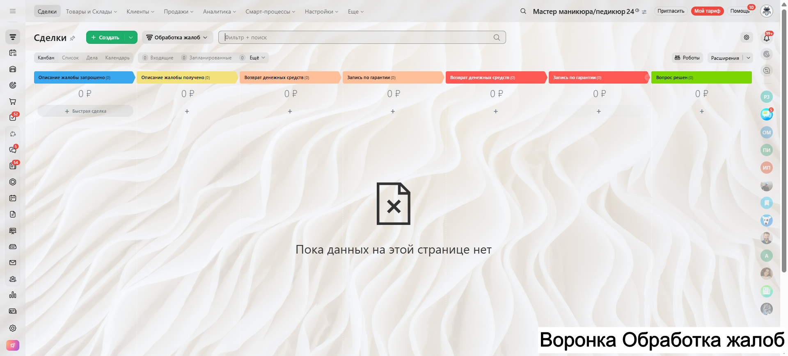Click the green Вопрос решен stage header
788x356 pixels.
click(701, 77)
